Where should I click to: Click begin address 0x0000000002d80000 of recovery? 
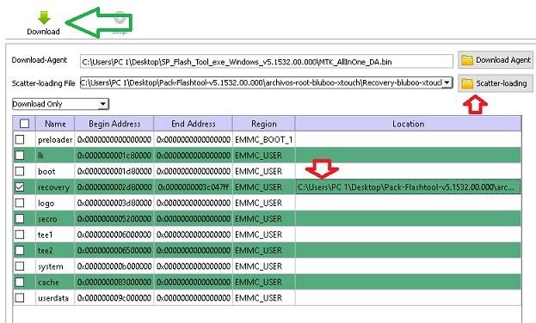(x=114, y=187)
